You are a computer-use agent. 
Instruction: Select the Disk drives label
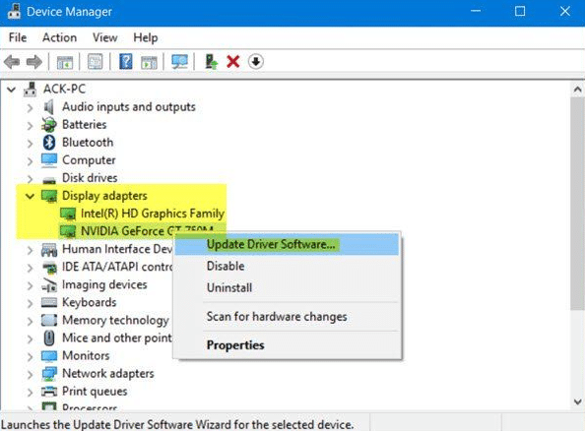point(90,178)
